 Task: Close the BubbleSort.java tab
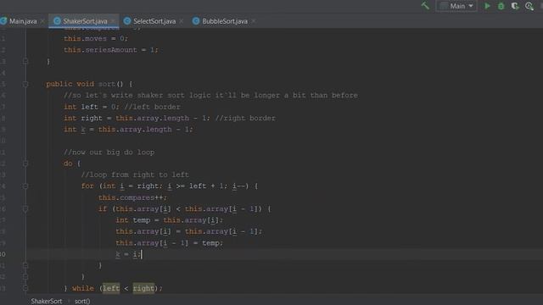click(x=254, y=21)
